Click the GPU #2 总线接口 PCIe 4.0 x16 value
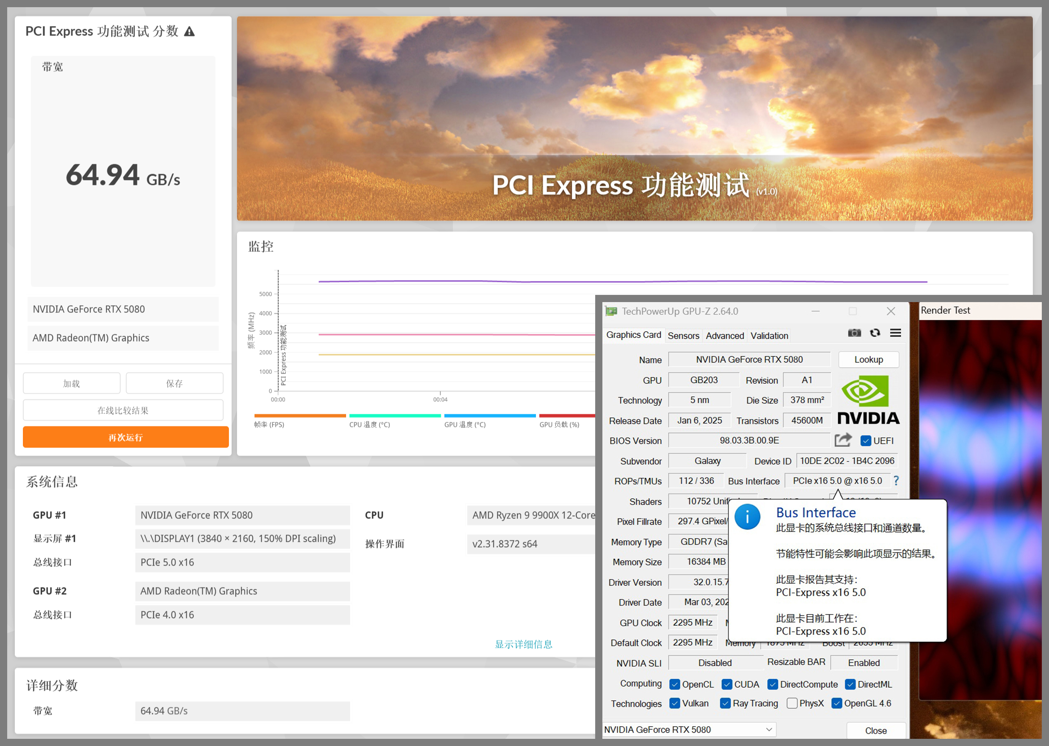 click(x=242, y=614)
